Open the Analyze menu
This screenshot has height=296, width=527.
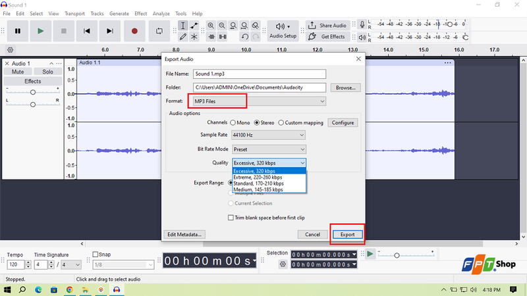pyautogui.click(x=161, y=14)
